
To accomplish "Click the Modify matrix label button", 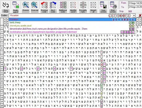I will 16,11.
